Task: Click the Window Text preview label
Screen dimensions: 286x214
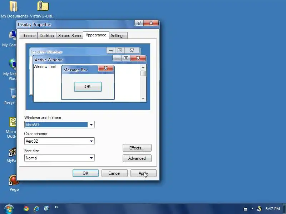Action: (x=45, y=67)
